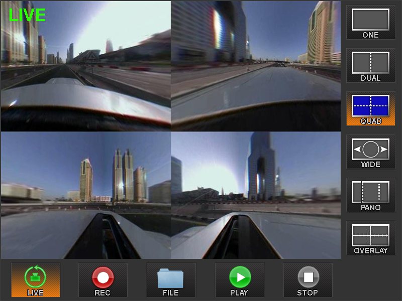Activate the LIVE camera feed button

click(x=35, y=280)
